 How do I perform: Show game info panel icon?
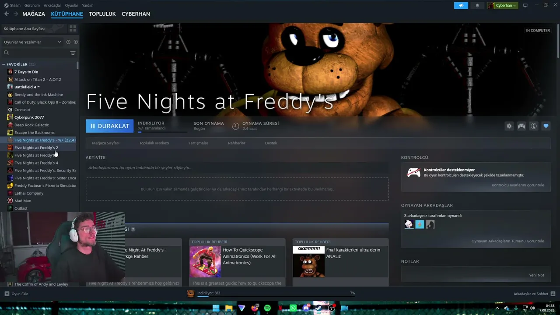click(x=534, y=126)
